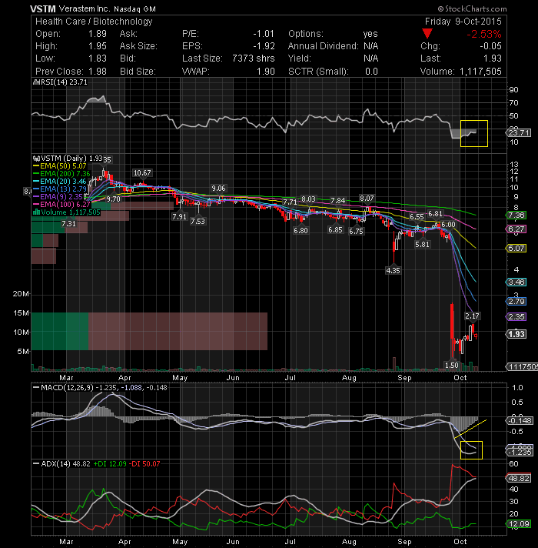Screen dimensions: 538x548
Task: Click the 8.07 price label
Action: click(x=367, y=199)
